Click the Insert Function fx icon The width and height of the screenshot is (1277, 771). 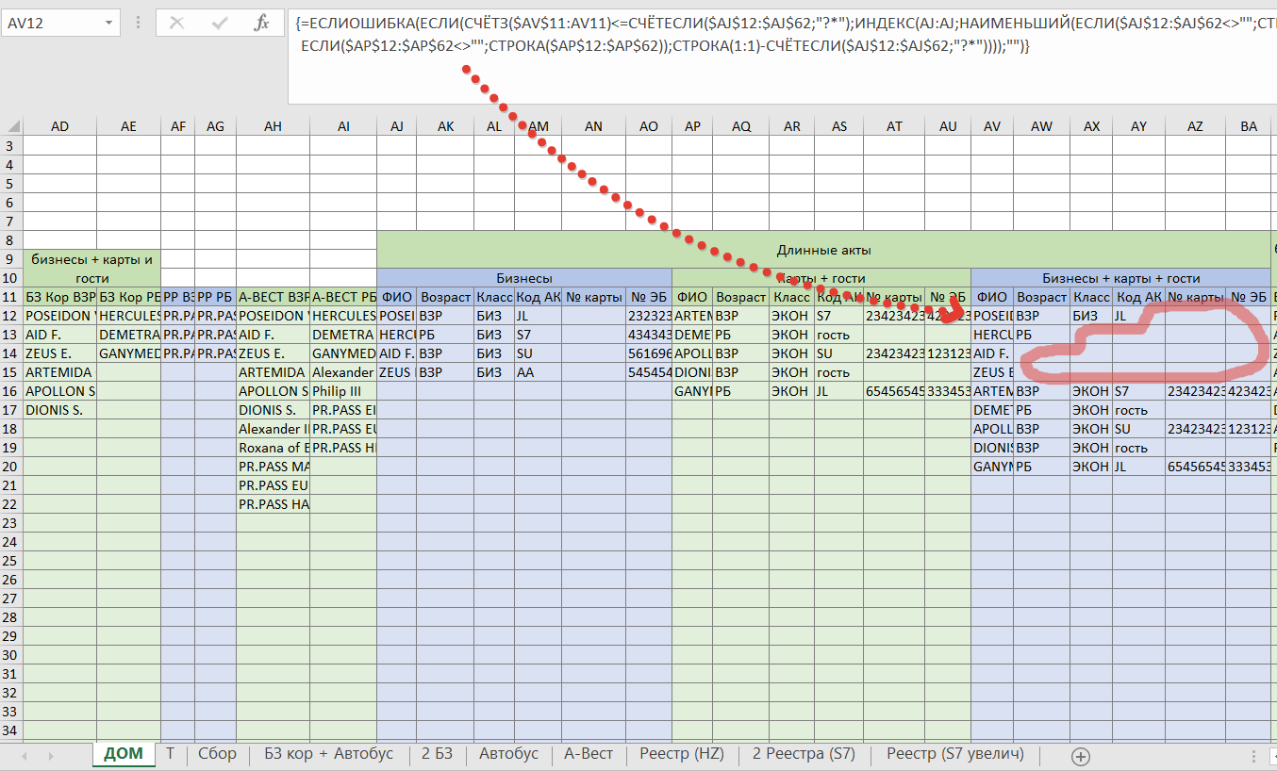pyautogui.click(x=262, y=24)
